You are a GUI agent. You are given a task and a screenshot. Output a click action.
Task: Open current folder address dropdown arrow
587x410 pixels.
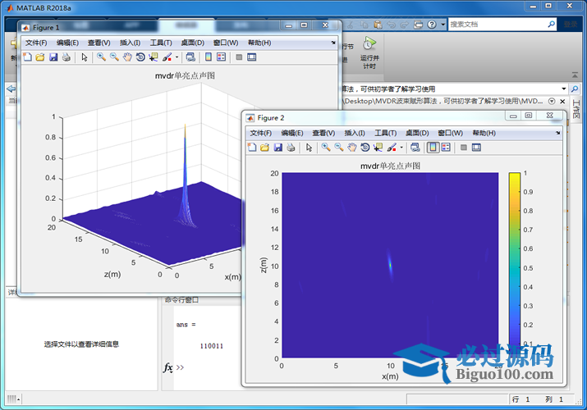tap(563, 89)
